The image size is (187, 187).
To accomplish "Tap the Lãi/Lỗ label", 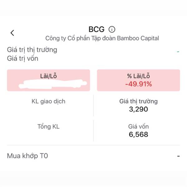I will pos(48,76).
